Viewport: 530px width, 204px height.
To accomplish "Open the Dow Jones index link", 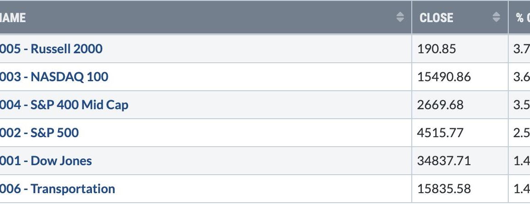I will coord(46,161).
